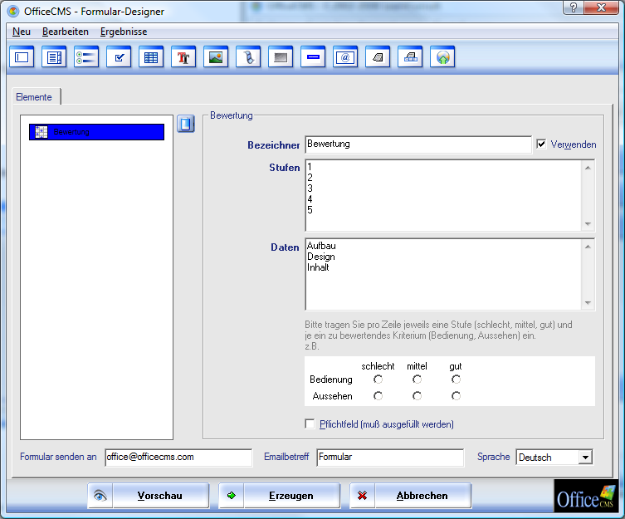Screen dimensions: 625x519
Task: Select Bedienung schlecht radio button
Action: click(x=378, y=379)
